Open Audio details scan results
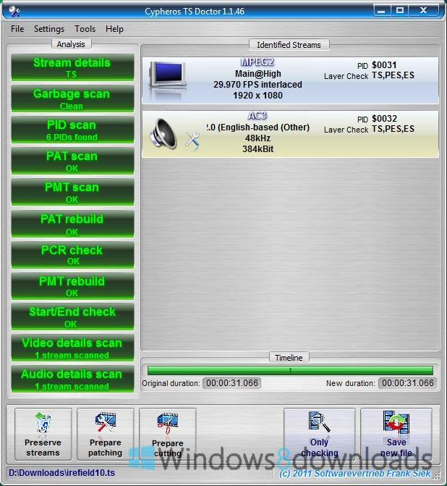Screen dimensions: 447x486 72,379
